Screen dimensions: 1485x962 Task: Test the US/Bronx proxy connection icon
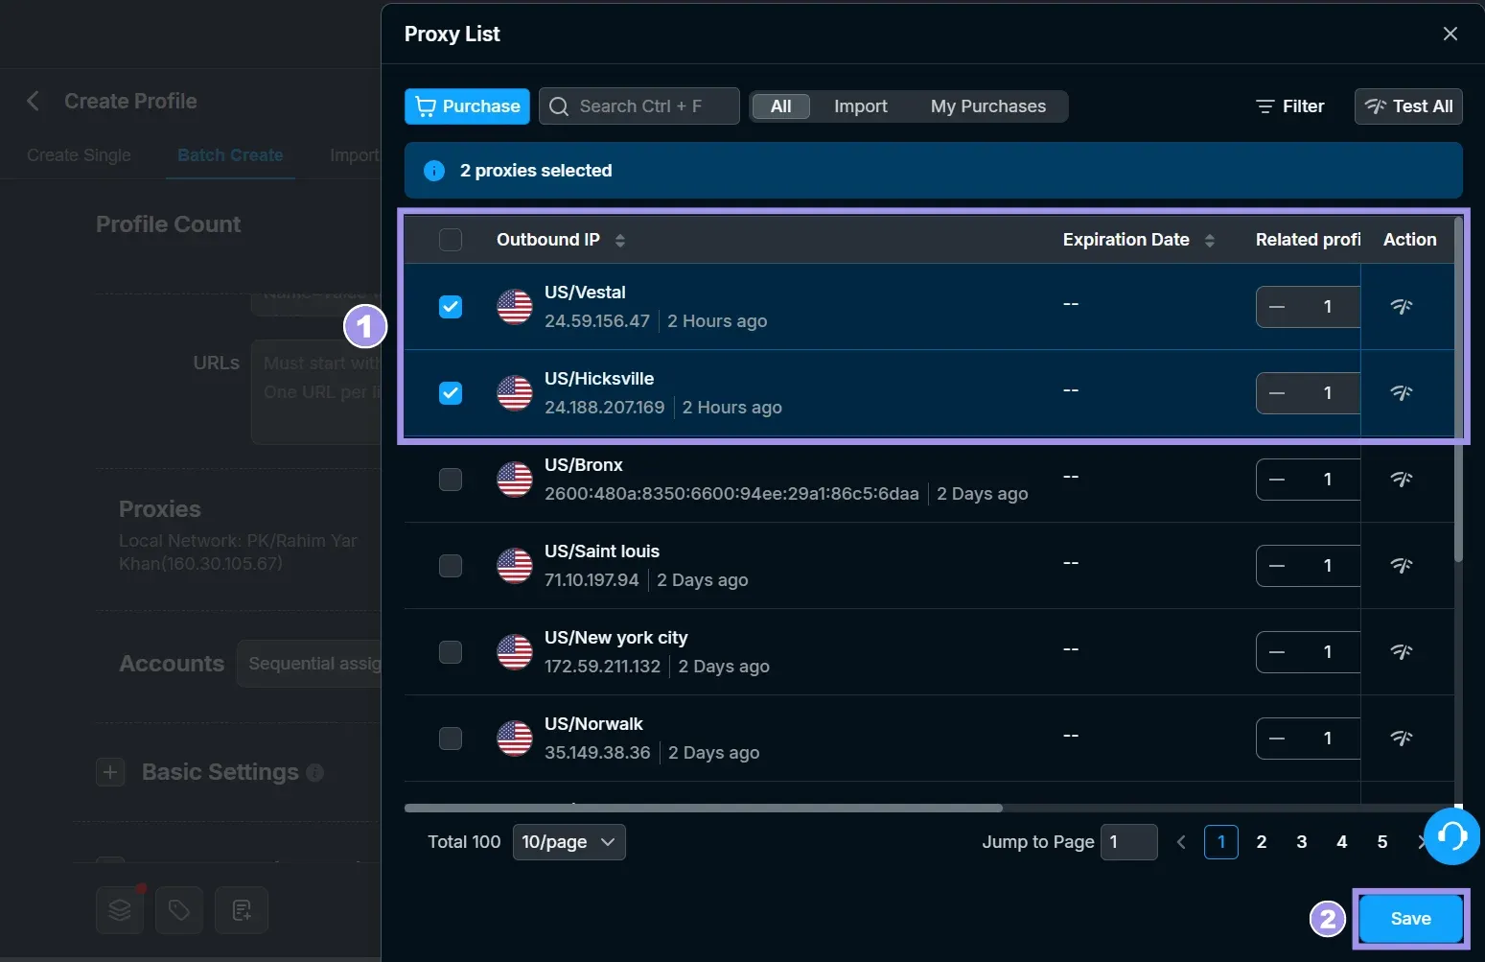1402,480
